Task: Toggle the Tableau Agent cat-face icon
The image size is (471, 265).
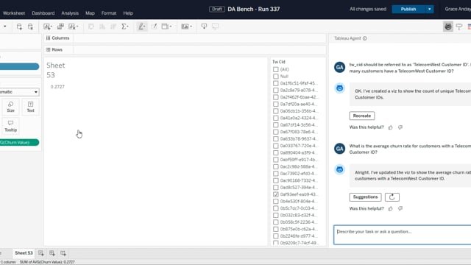Action: (448, 26)
